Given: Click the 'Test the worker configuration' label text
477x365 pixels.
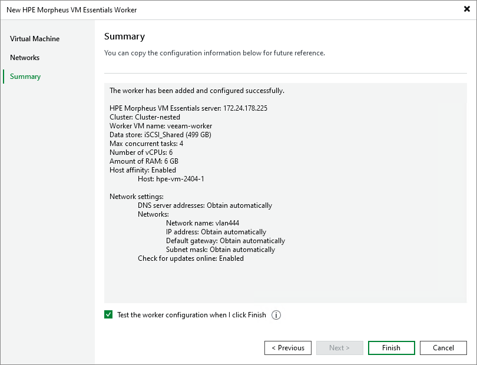Looking at the screenshot, I should coord(191,315).
